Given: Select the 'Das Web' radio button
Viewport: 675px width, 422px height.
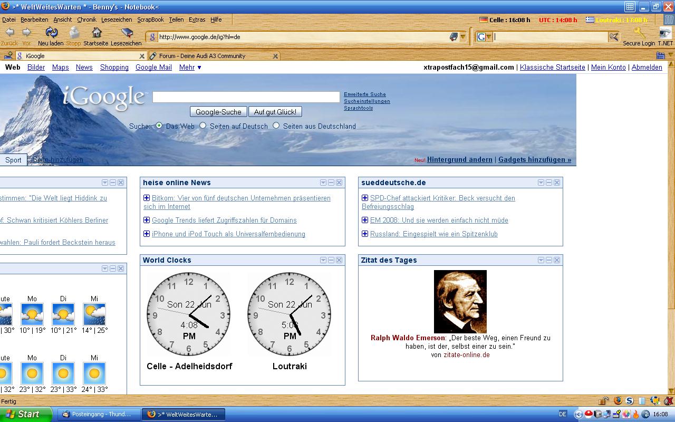Looking at the screenshot, I should pos(159,126).
